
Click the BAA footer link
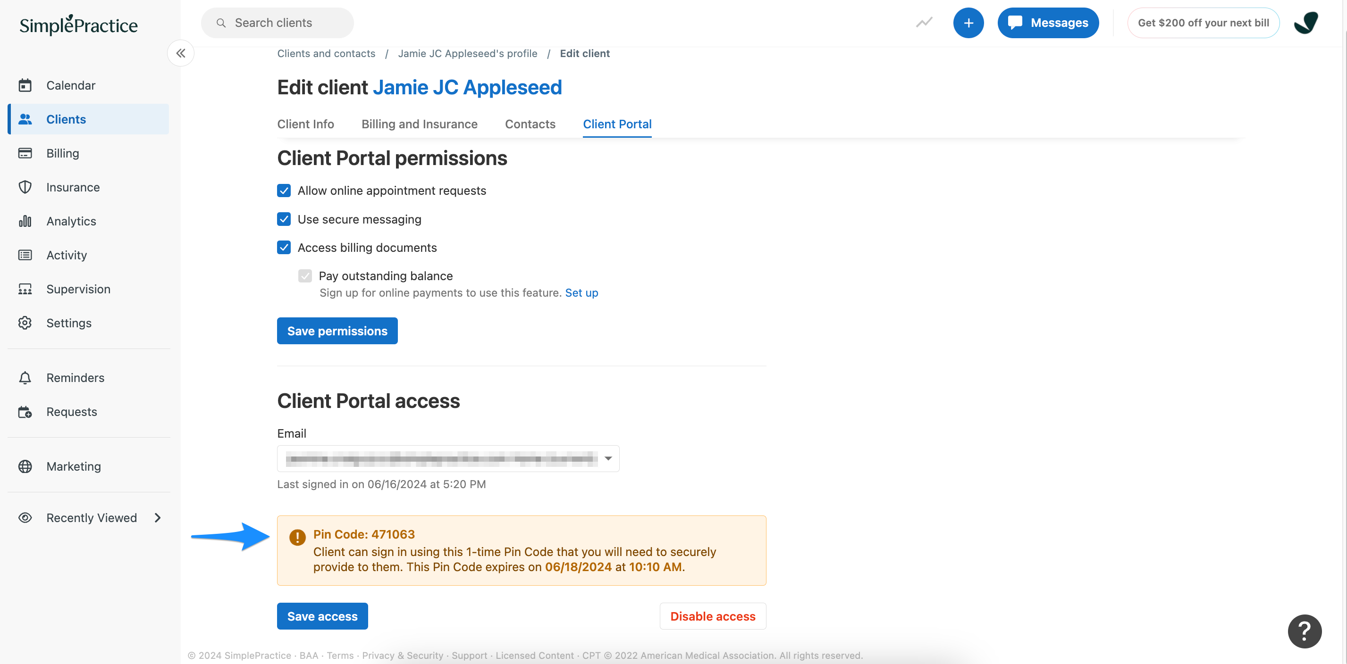click(x=309, y=655)
